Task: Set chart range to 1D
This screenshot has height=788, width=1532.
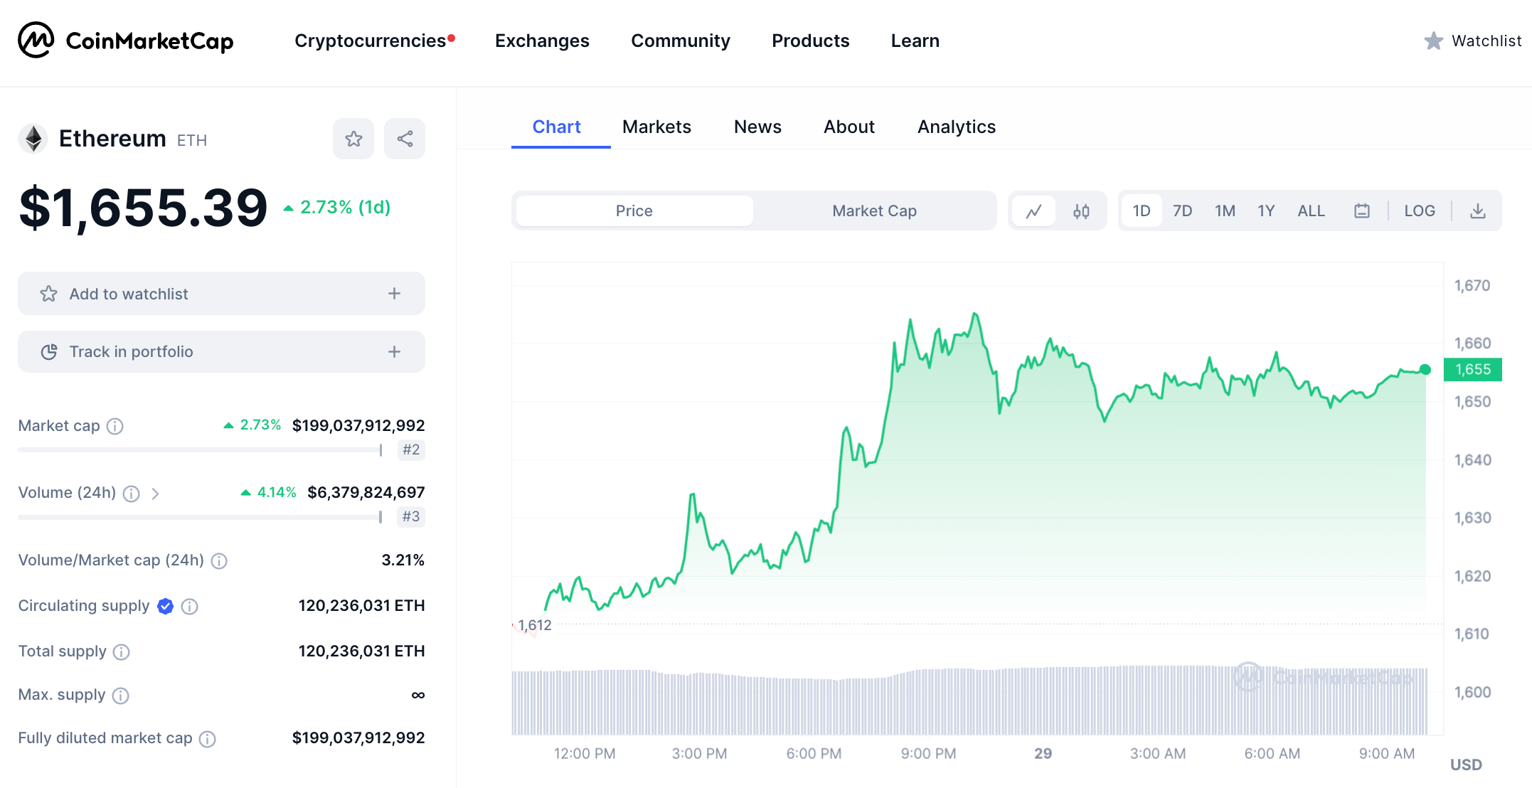Action: tap(1141, 211)
